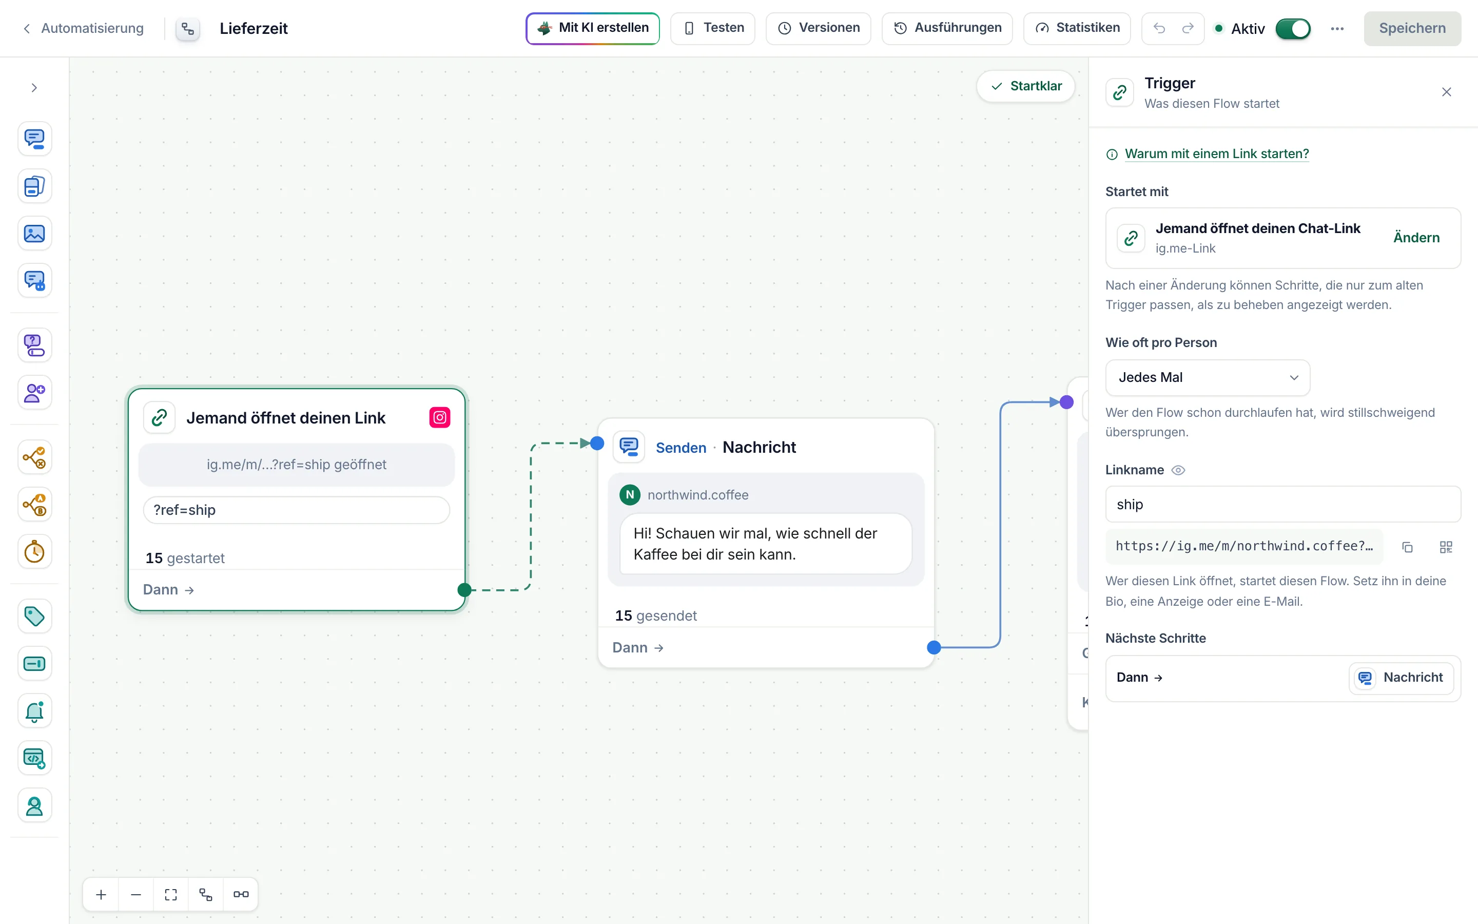Click the flow icon beside Lieferzeit
The image size is (1478, 924).
187,29
